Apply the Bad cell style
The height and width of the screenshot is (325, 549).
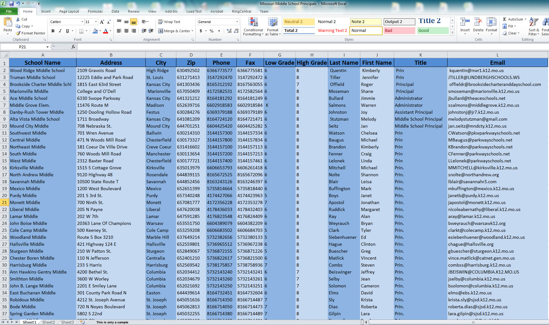tap(400, 31)
